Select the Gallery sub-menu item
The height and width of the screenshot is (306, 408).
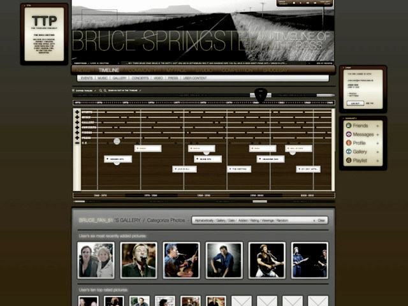coord(119,78)
